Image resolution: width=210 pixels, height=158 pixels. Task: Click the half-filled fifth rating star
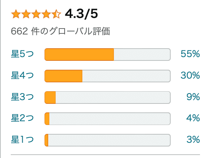pos(56,14)
